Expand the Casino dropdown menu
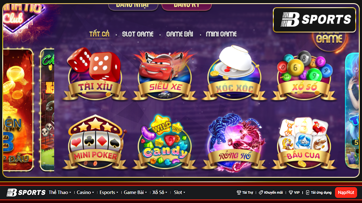Screen dimensions: 362x203 point(85,193)
